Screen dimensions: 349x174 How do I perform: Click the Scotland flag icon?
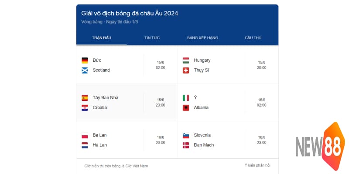coord(85,70)
